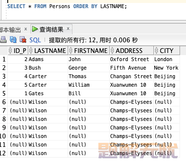Click the SELECT keyword in SQL editor

coord(16,6)
